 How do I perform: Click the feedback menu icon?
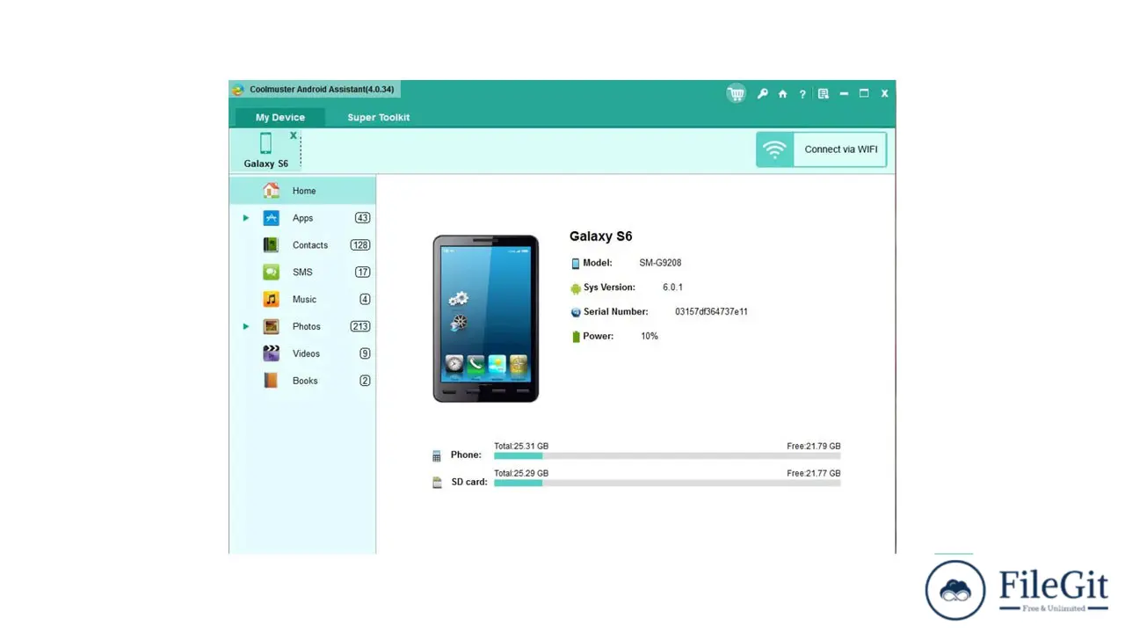click(824, 93)
